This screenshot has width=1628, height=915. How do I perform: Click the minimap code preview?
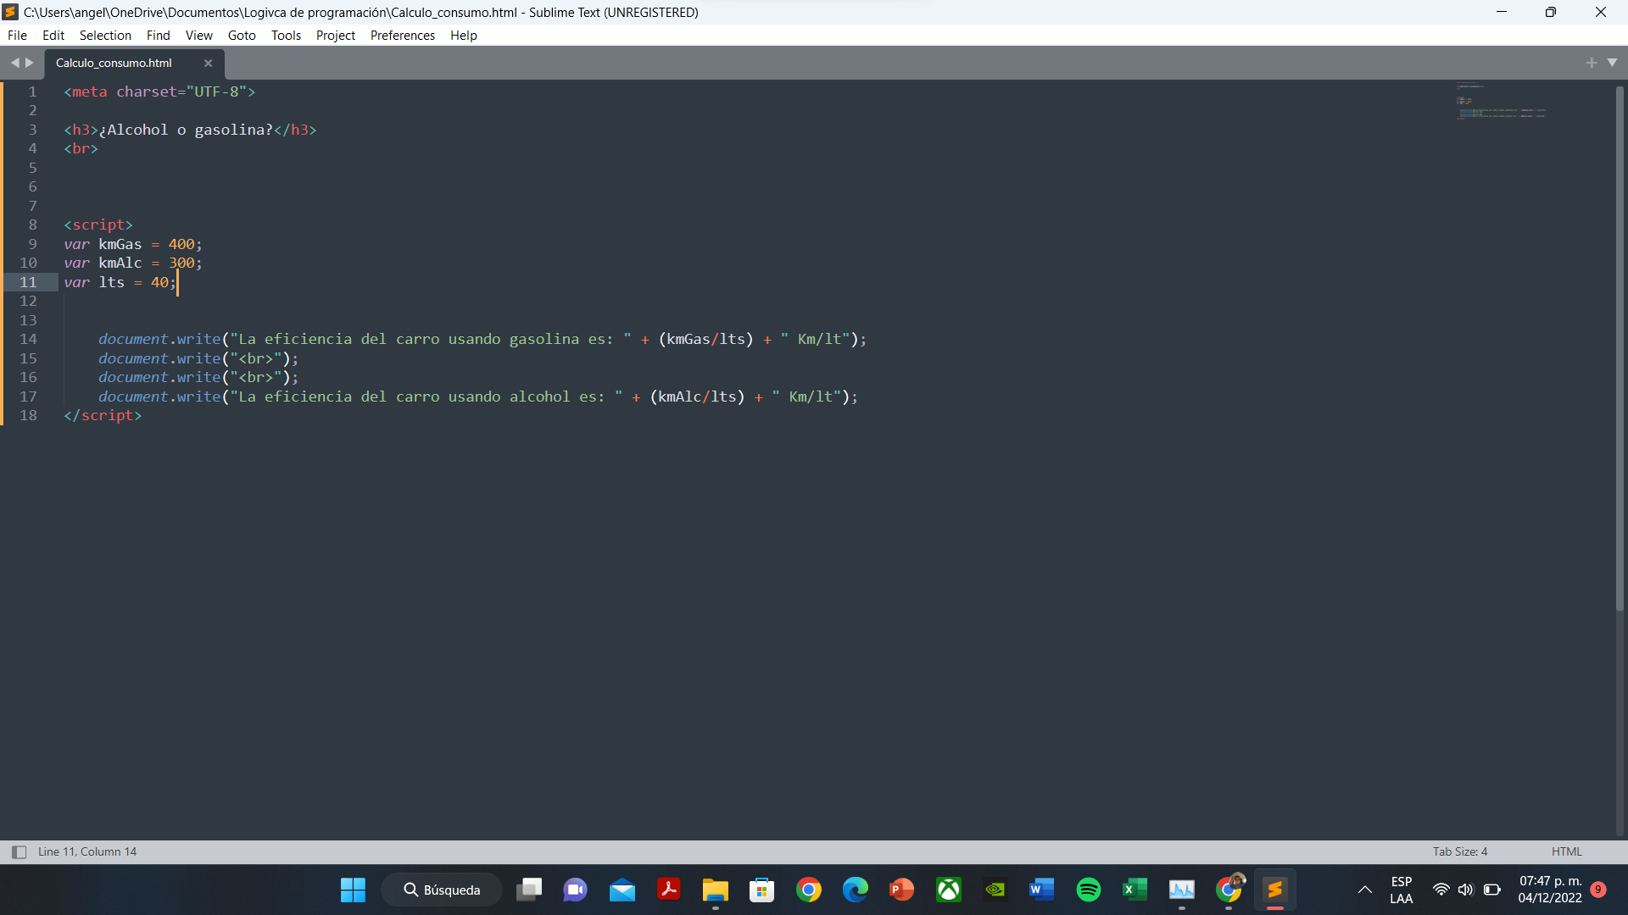[1501, 102]
